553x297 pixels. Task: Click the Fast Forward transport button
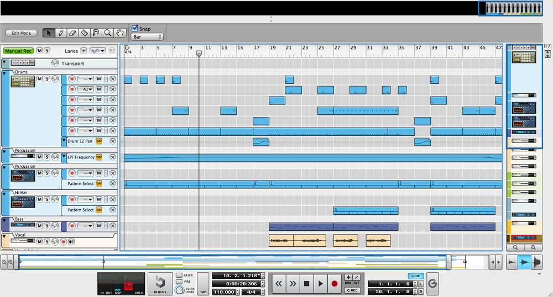(293, 283)
